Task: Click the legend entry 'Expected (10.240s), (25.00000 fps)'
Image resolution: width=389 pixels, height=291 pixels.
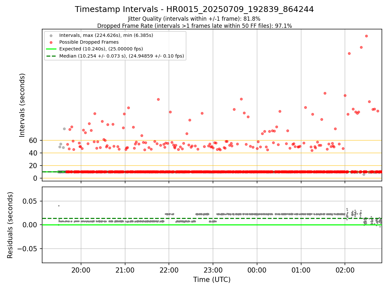Action: (101, 49)
